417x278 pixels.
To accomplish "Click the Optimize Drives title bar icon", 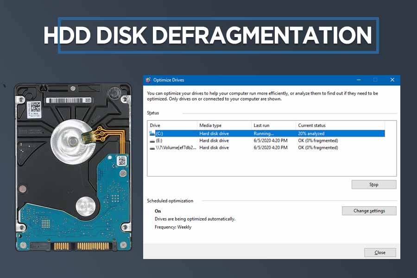I will (x=149, y=80).
